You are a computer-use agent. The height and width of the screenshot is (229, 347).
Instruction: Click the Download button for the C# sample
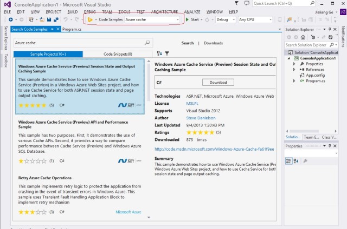tap(218, 83)
